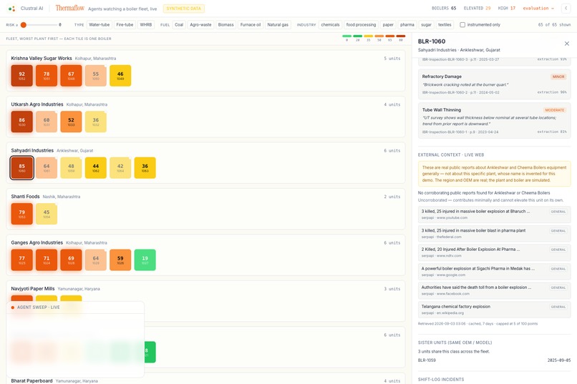577x384 pixels.
Task: Filter by sugar industry
Action: pyautogui.click(x=426, y=24)
